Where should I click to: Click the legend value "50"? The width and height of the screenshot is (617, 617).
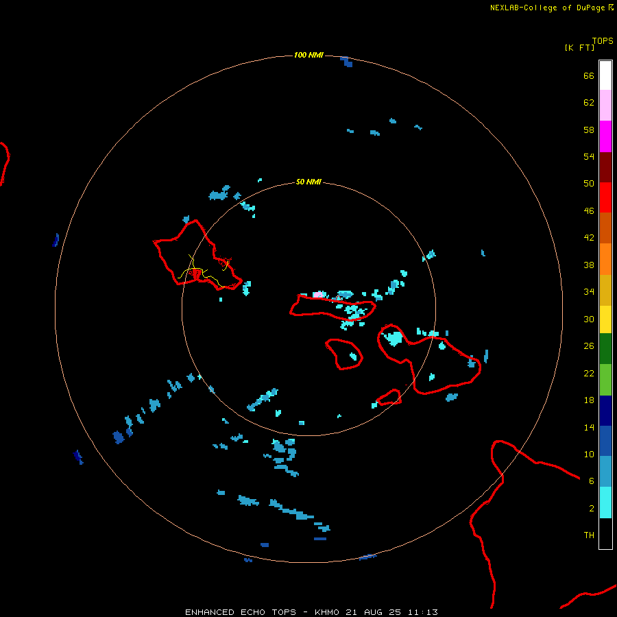coord(589,184)
